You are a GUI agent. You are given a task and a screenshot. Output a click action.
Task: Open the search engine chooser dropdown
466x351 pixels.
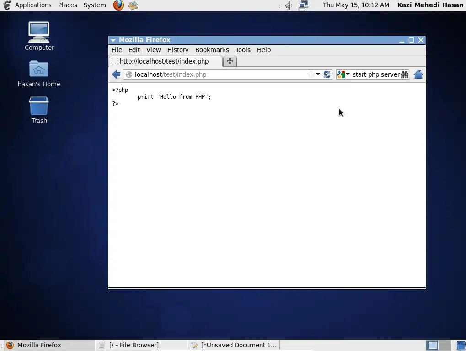pos(348,74)
